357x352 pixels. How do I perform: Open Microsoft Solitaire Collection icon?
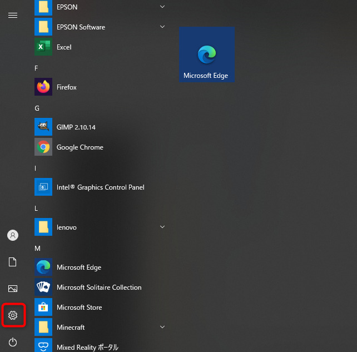[x=43, y=287]
